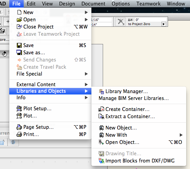This screenshot has height=169, width=190.
Task: Choose Close Project
Action: coord(50,27)
